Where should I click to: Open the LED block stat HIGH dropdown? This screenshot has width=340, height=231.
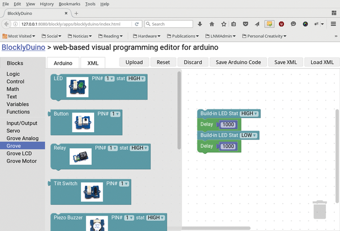(x=136, y=78)
